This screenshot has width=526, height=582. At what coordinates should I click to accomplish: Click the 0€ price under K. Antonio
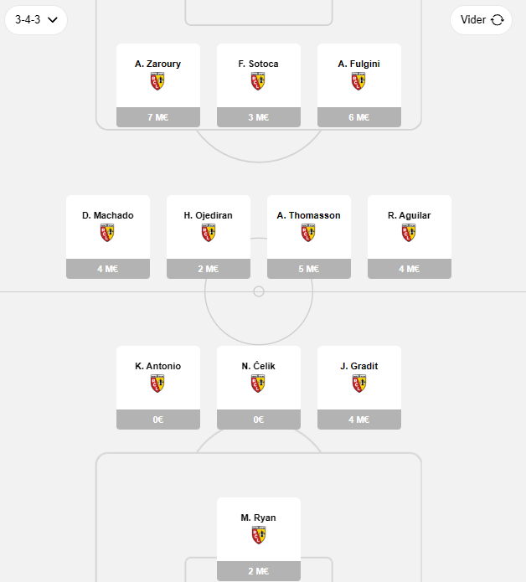158,420
